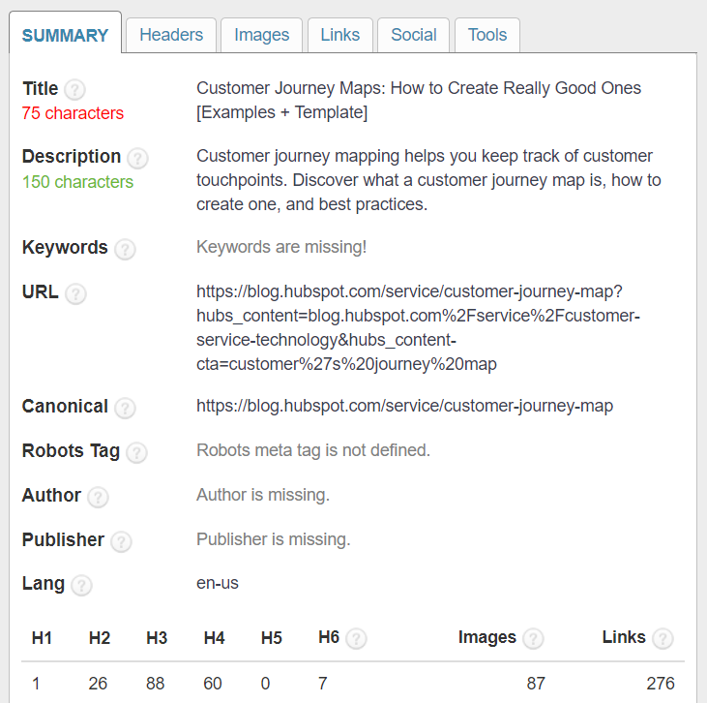Click the Robots Tag help icon
Image resolution: width=707 pixels, height=703 pixels.
(136, 452)
